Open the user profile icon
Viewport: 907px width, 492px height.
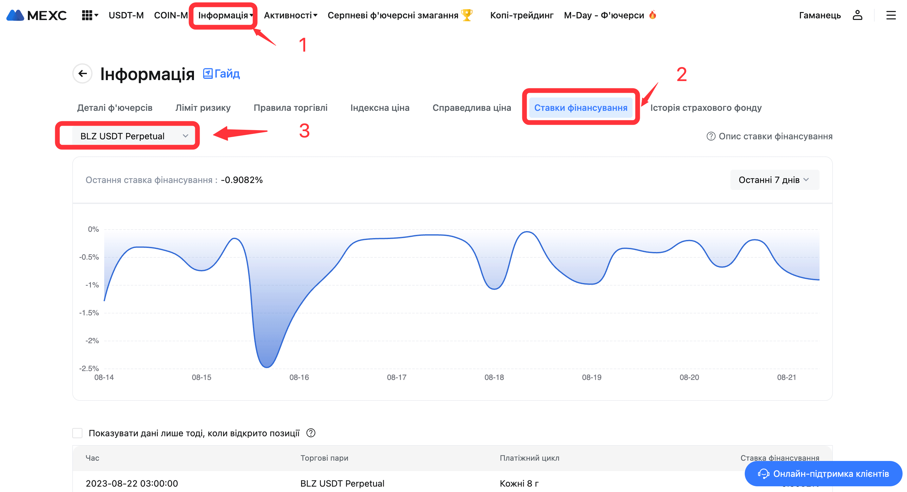pos(857,15)
